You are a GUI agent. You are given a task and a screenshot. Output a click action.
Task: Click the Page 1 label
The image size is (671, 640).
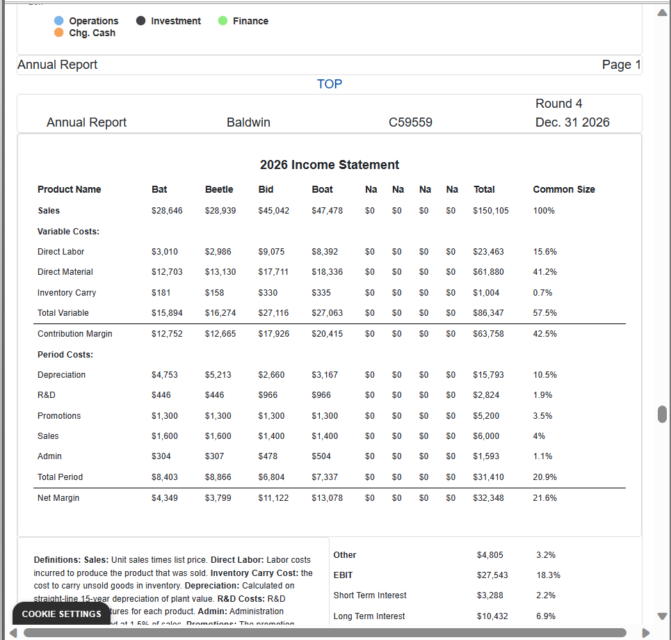(x=621, y=64)
